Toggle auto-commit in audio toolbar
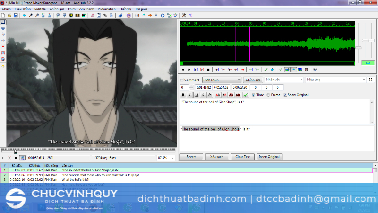The height and width of the screenshot is (213, 378). tap(281, 70)
